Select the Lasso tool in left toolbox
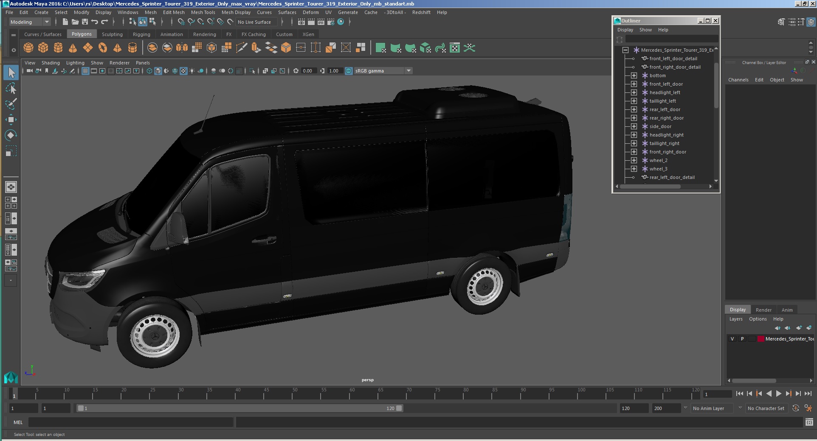The height and width of the screenshot is (441, 817). (11, 88)
